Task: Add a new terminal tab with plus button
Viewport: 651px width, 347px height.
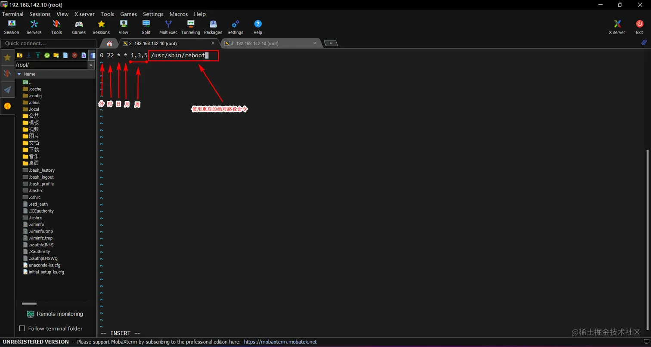Action: click(331, 43)
